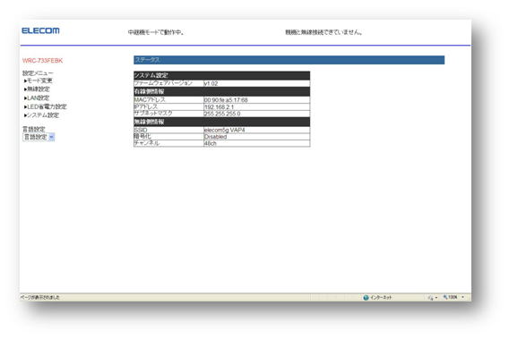The image size is (509, 339).
Task: Click the ステータス header bar
Action: 289,60
